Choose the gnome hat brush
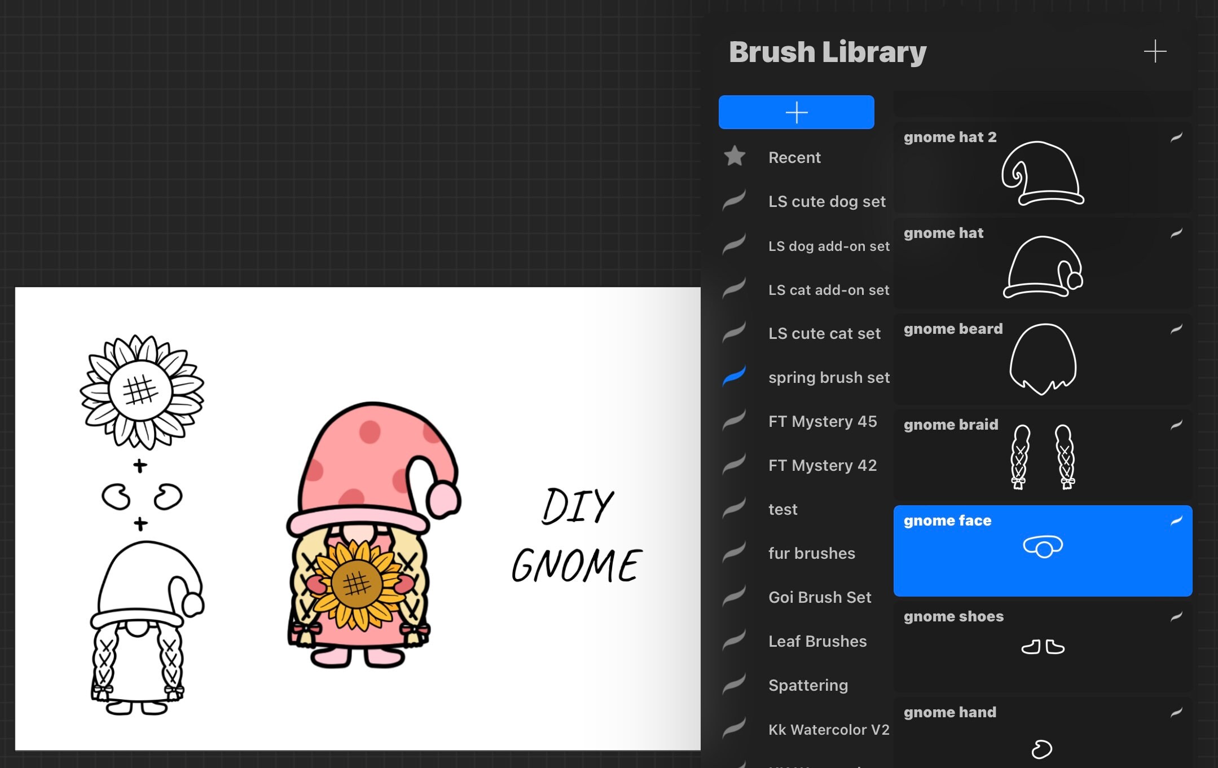 pos(1043,264)
